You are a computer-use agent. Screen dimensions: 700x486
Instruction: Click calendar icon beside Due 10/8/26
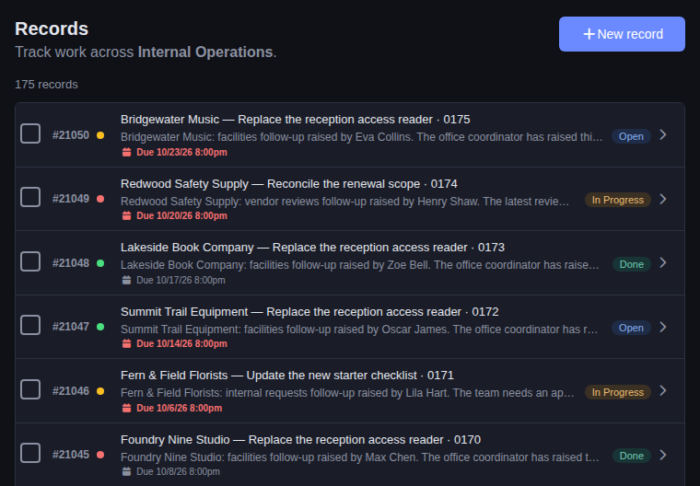pyautogui.click(x=127, y=471)
